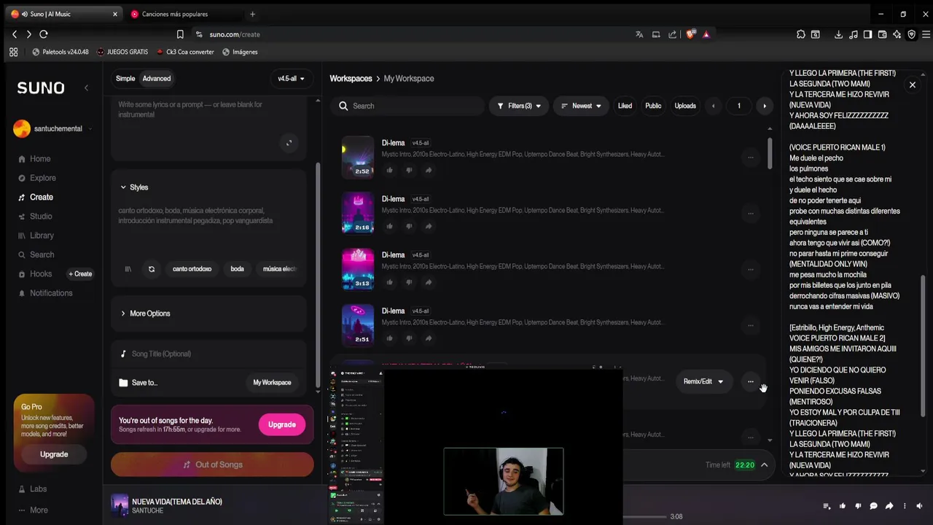Expand the Time left panel chevron
The width and height of the screenshot is (933, 525).
(764, 464)
